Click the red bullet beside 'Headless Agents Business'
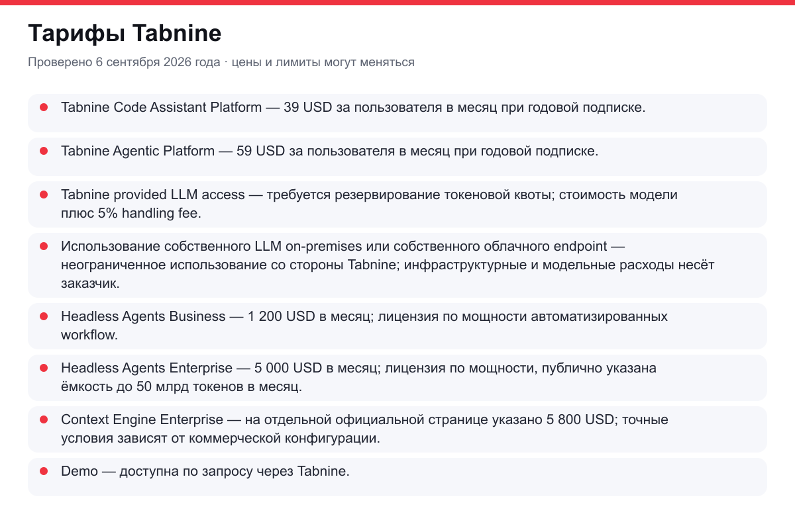Screen dimensions: 795x524 tap(44, 316)
